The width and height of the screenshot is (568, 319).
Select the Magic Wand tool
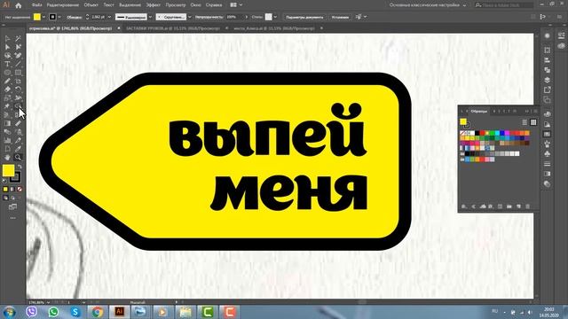[18, 38]
